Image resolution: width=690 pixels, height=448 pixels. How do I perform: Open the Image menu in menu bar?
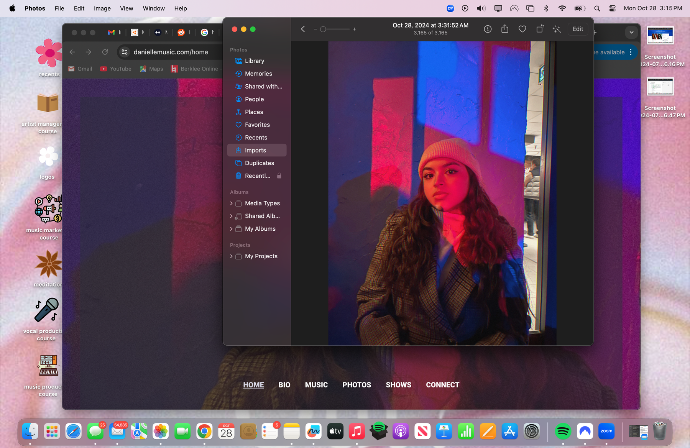tap(102, 8)
